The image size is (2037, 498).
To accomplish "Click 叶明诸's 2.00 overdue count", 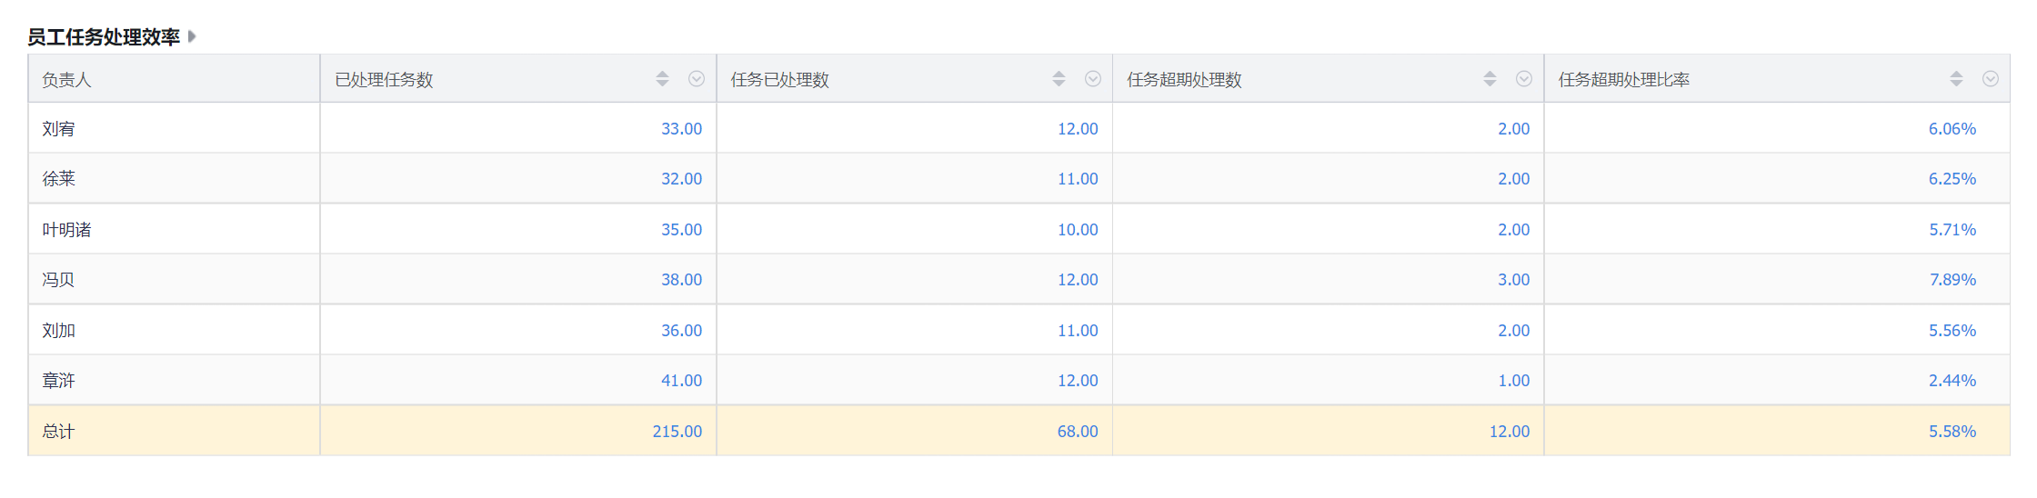I will pos(1514,230).
